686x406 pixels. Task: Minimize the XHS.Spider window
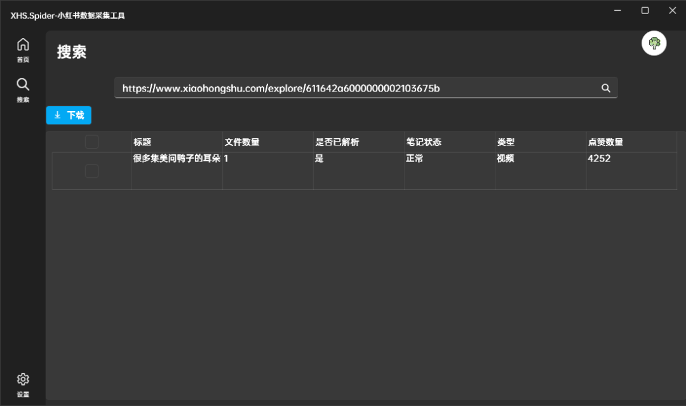point(617,11)
